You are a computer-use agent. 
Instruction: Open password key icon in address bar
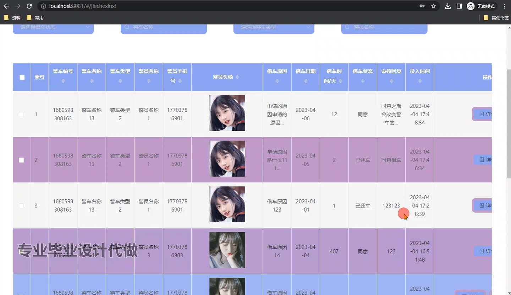click(422, 6)
